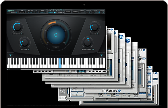The width and height of the screenshot is (168, 108).
Task: Click the Hold button below pitch display
Action: (56, 47)
